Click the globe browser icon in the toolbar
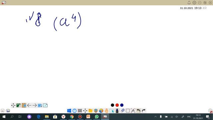 coord(101,111)
